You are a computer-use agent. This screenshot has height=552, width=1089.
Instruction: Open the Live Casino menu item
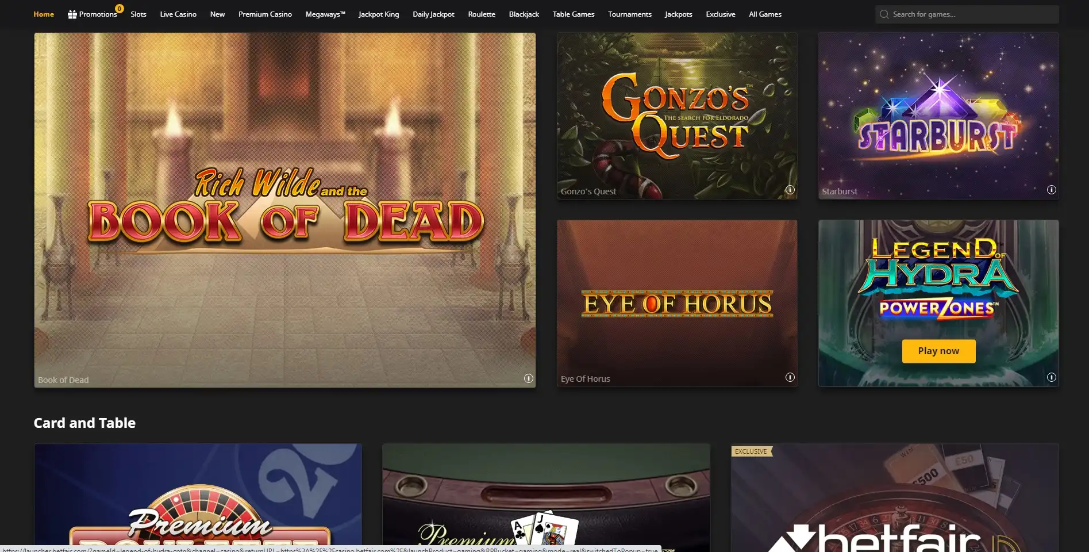178,14
